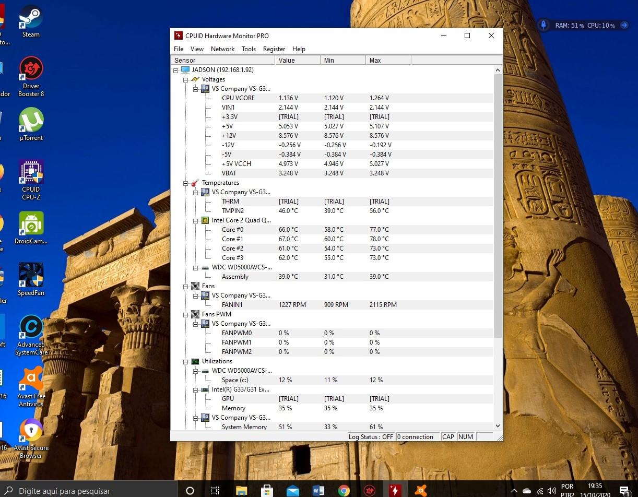Open Google Chrome from the taskbar

[x=344, y=490]
